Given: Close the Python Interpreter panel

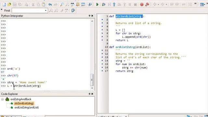Looking at the screenshot, I should (x=92, y=16).
